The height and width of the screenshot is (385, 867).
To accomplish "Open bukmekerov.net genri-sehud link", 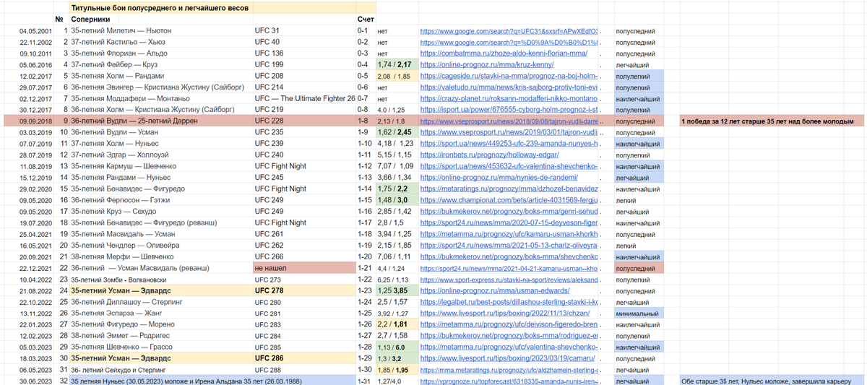I will [x=509, y=211].
